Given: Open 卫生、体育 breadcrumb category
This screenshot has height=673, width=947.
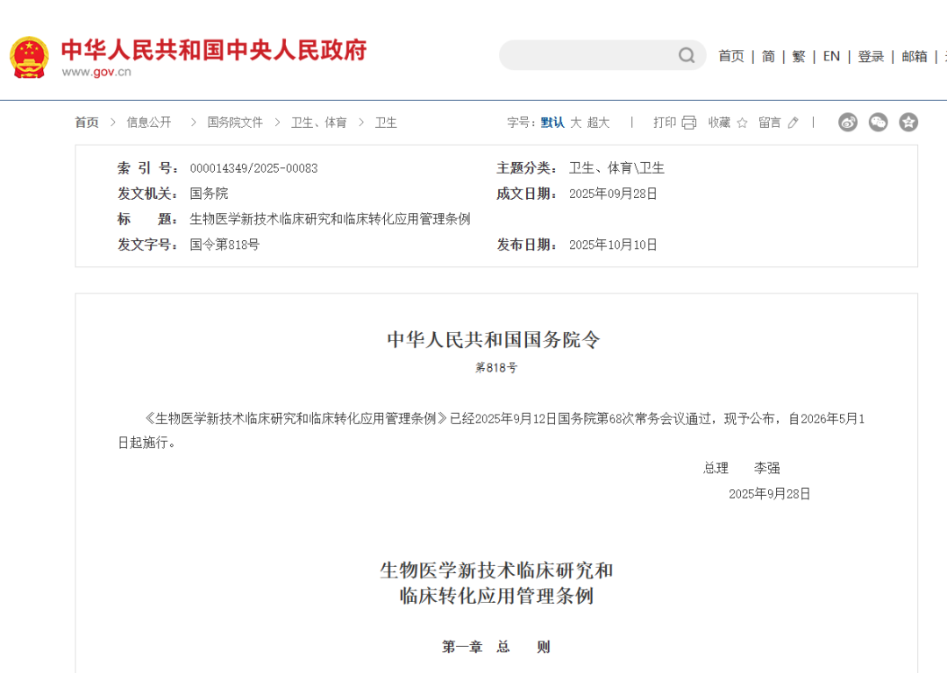Looking at the screenshot, I should pyautogui.click(x=319, y=123).
